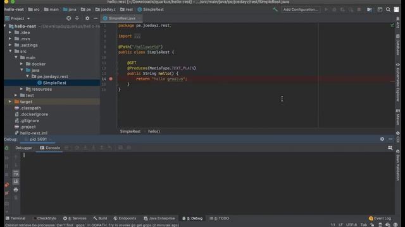Switch to the Debugger tab
This screenshot has width=405, height=227.
[x=24, y=148]
